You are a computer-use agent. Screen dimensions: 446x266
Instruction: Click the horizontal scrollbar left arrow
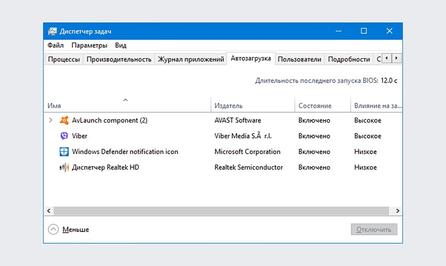click(49, 211)
